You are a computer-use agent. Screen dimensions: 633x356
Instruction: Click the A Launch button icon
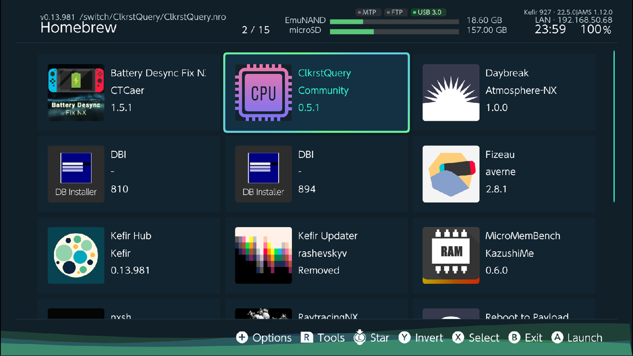pyautogui.click(x=557, y=338)
